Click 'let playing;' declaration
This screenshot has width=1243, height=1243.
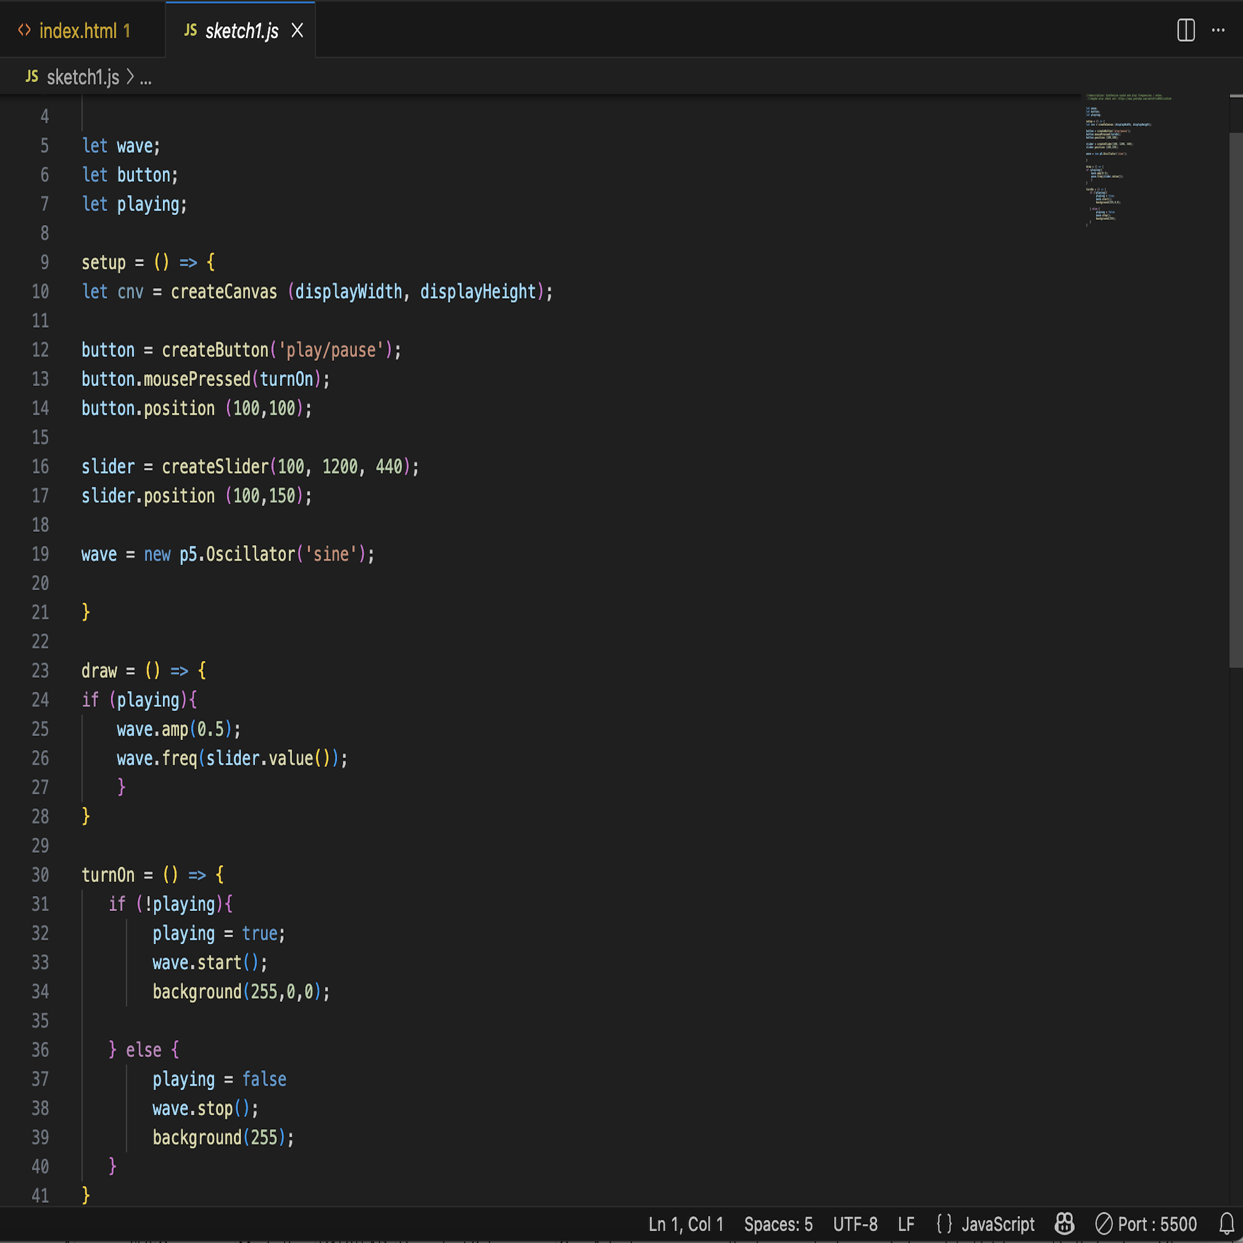click(x=135, y=205)
